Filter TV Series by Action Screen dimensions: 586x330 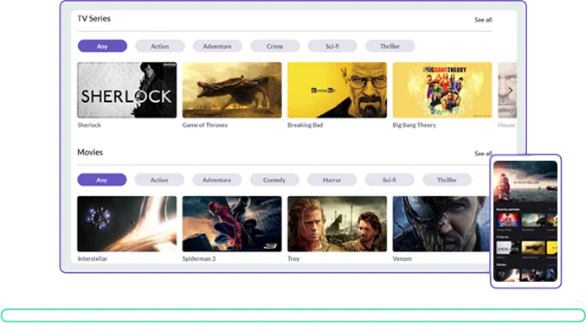click(160, 47)
